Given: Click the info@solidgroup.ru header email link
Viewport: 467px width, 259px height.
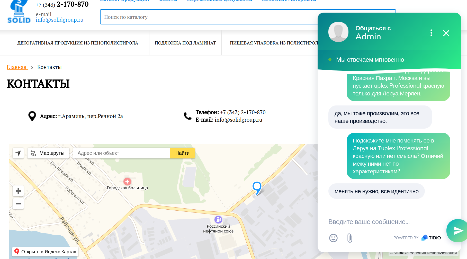Looking at the screenshot, I should point(60,20).
